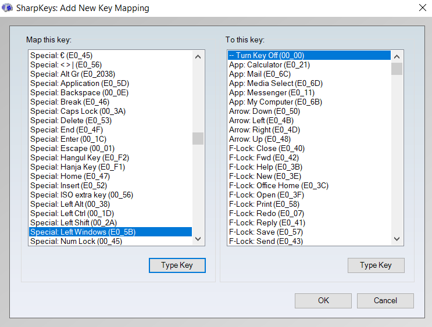Confirm the mapping with OK
This screenshot has width=432, height=327.
tap(323, 300)
